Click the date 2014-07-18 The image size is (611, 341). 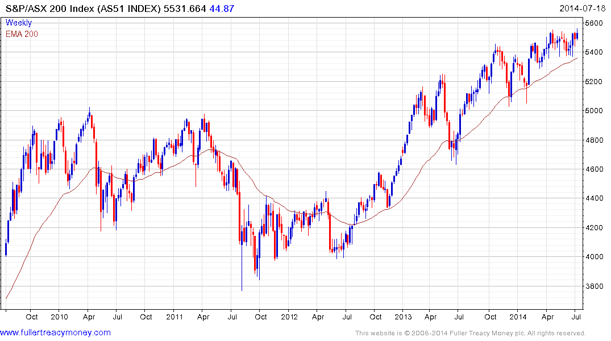[582, 9]
